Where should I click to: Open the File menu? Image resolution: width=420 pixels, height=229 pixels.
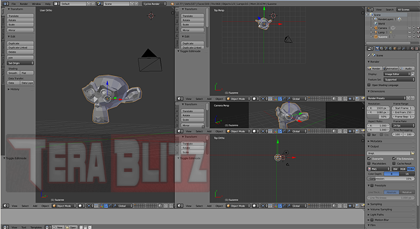(13, 3)
